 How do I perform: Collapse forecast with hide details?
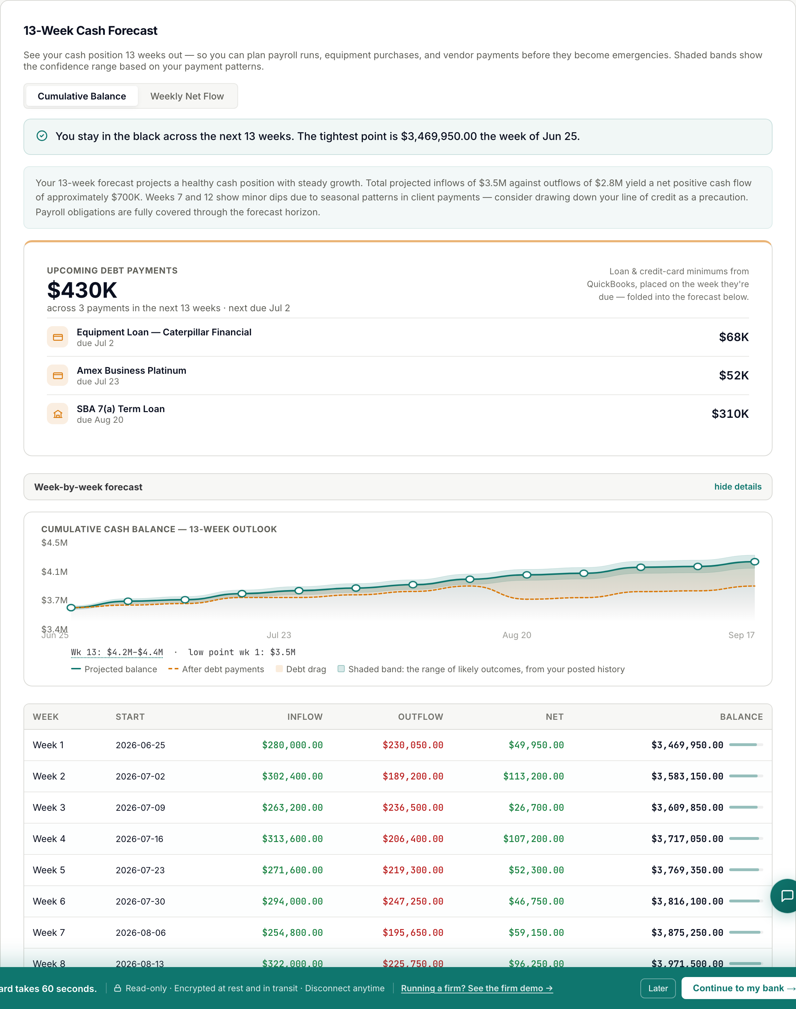(738, 486)
